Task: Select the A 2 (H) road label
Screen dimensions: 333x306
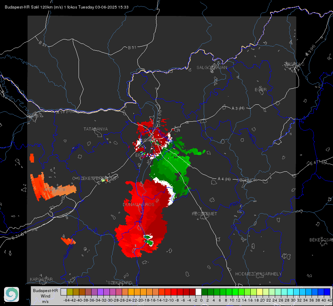Action: coord(159,116)
